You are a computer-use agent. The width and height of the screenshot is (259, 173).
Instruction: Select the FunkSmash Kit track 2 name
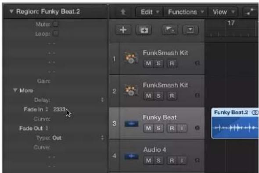[165, 85]
